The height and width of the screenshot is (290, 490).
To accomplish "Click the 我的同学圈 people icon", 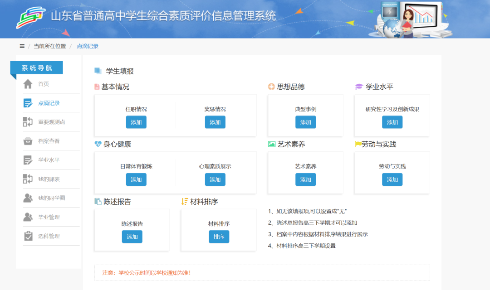I will [x=28, y=198].
